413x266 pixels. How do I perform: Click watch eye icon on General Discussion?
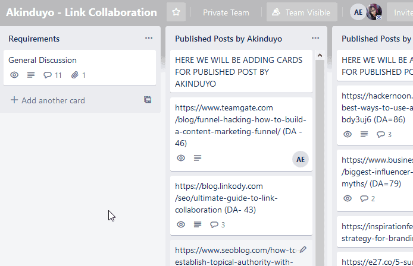point(14,75)
